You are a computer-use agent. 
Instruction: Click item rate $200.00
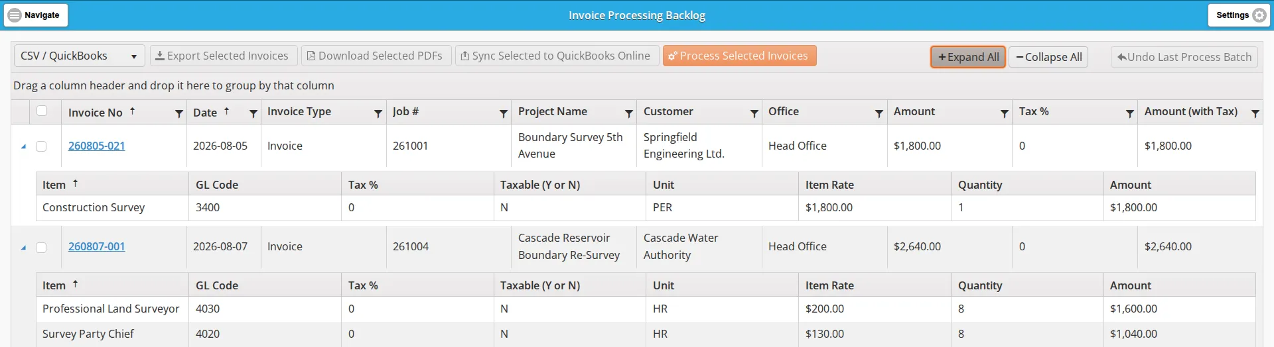coord(825,309)
